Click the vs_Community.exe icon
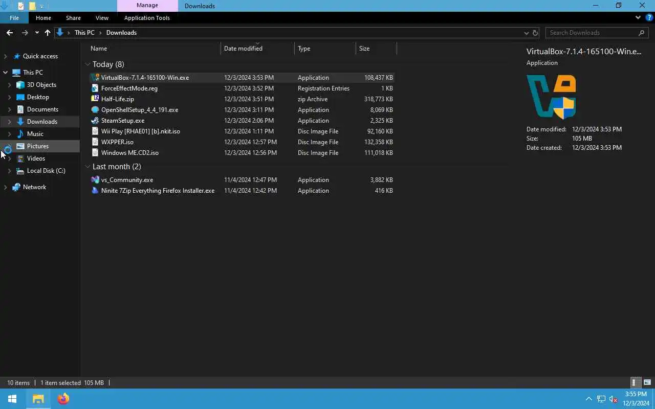Image resolution: width=655 pixels, height=409 pixels. [x=95, y=180]
